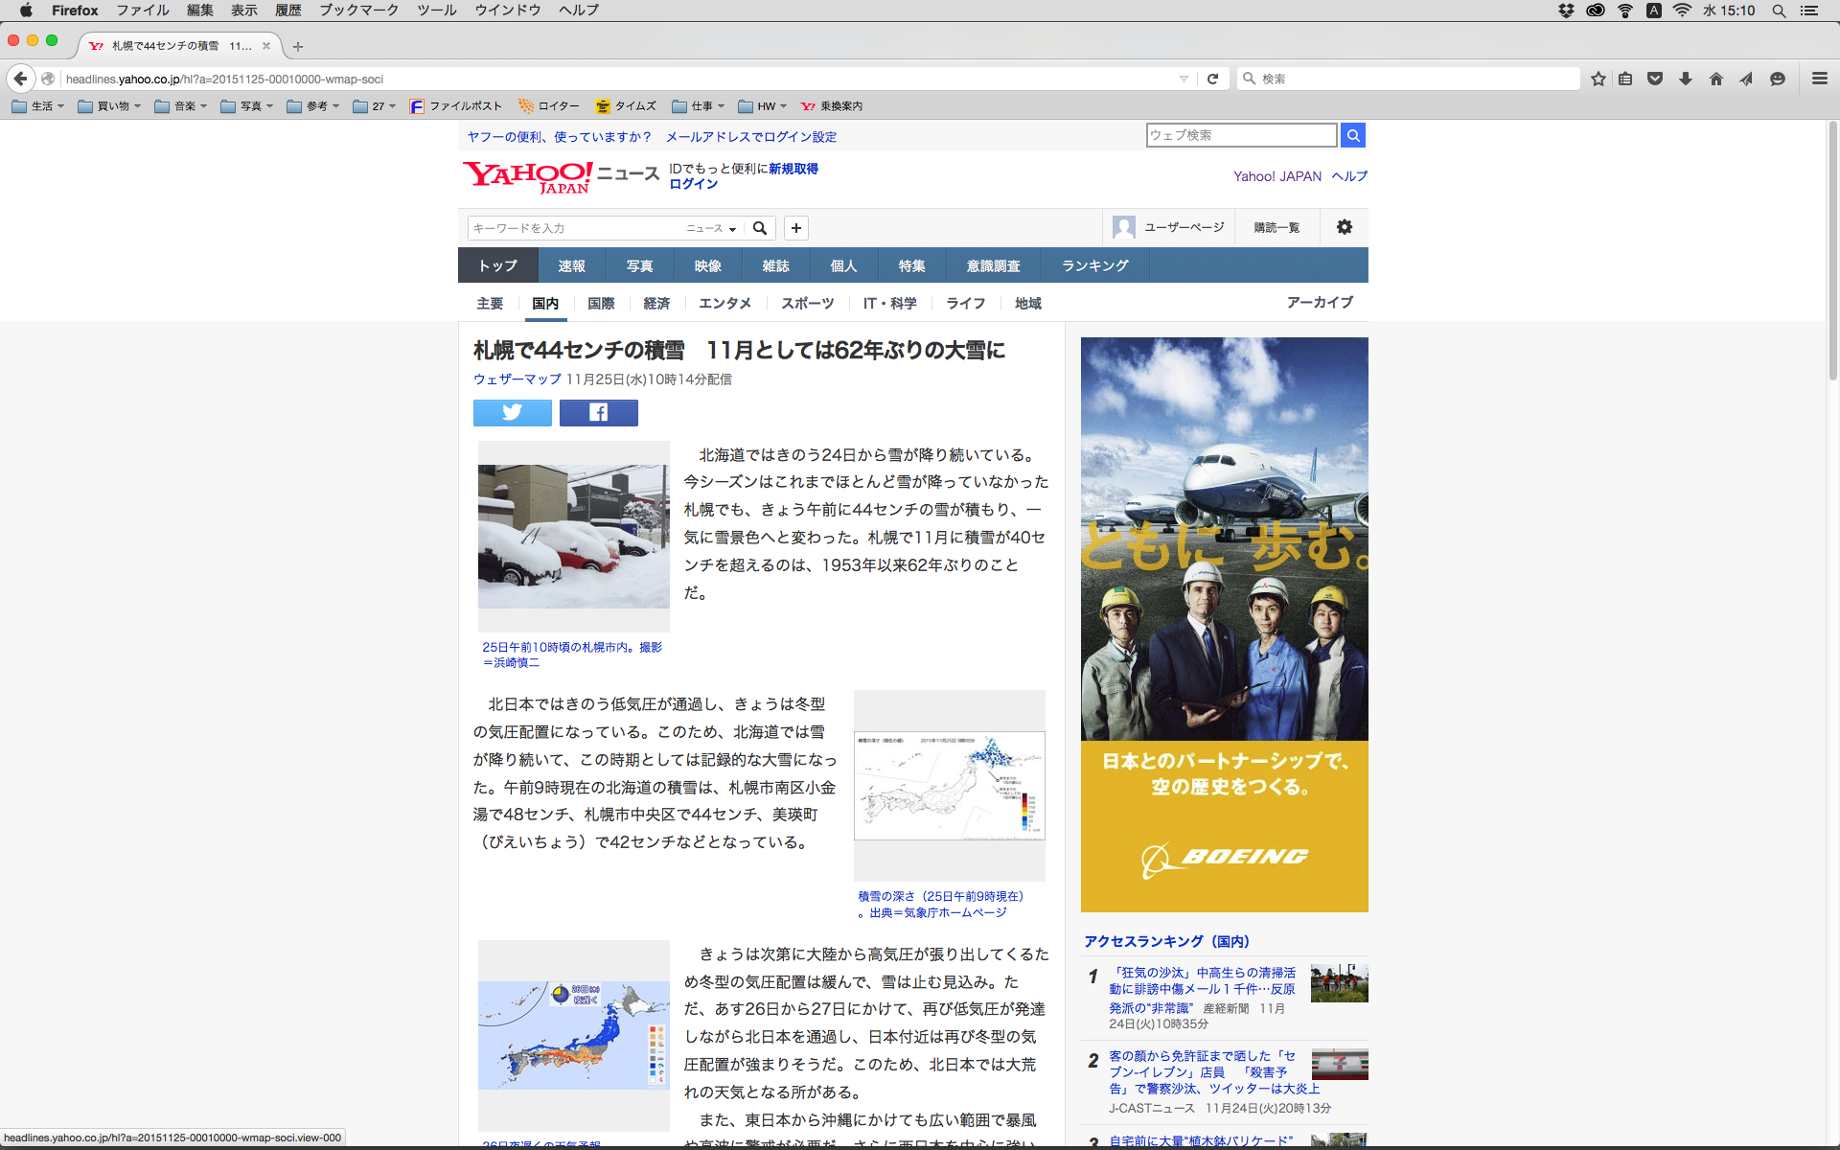
Task: Share article via Facebook button
Action: point(598,412)
